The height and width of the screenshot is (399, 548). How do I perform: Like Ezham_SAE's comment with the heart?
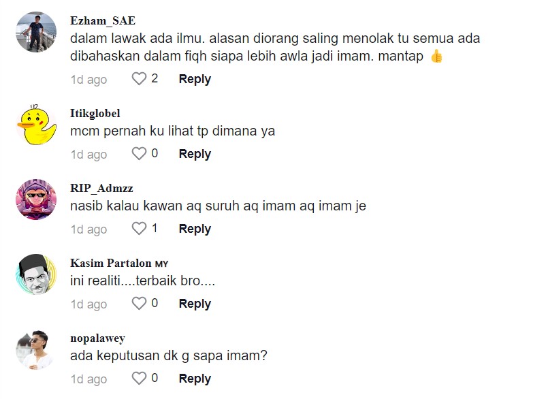click(x=139, y=79)
